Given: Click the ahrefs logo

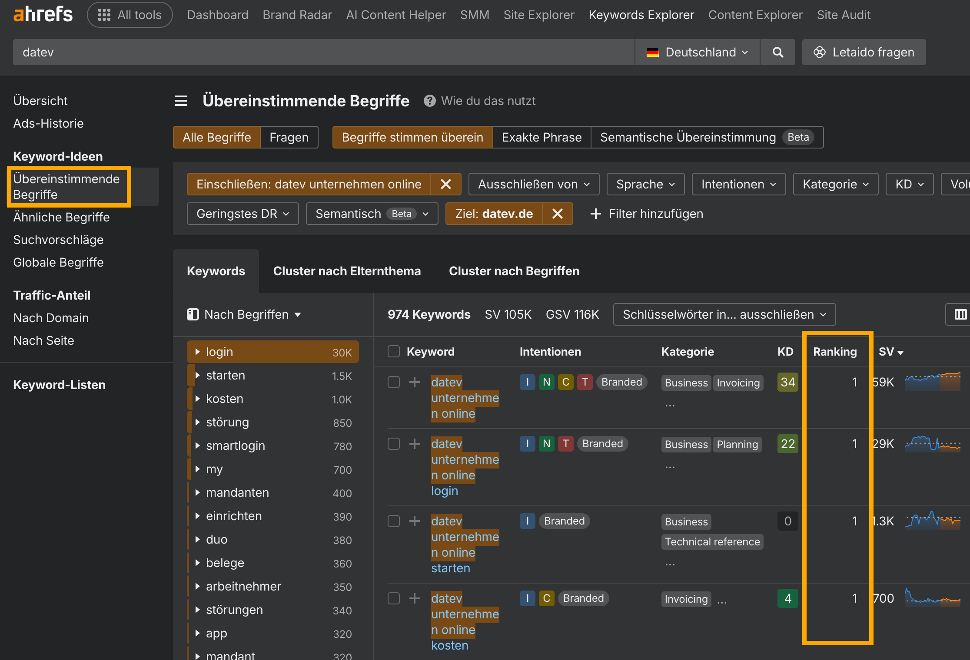Looking at the screenshot, I should pos(43,15).
